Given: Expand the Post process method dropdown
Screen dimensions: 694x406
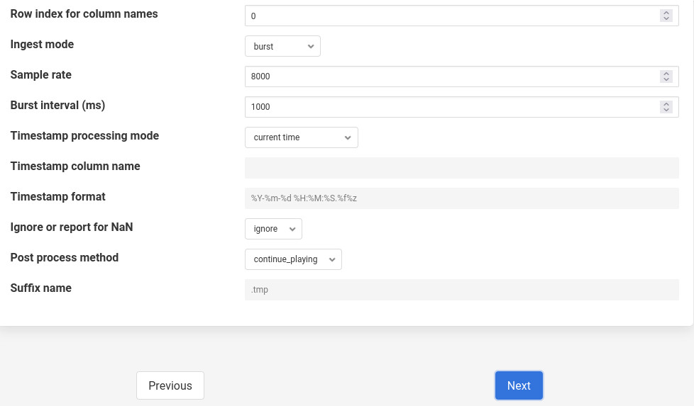Looking at the screenshot, I should click(x=293, y=259).
